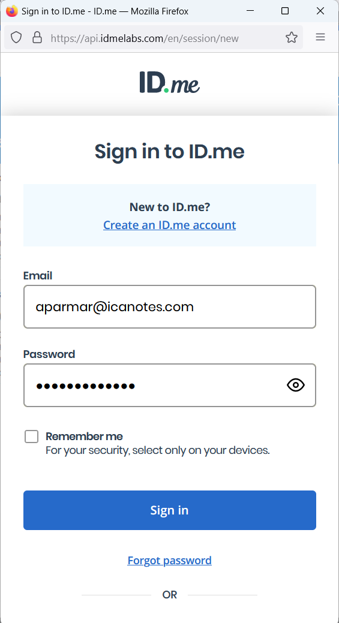Enable the Remember me checkbox

[x=31, y=437]
